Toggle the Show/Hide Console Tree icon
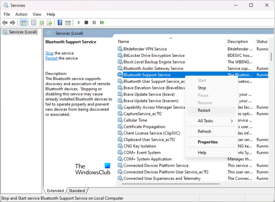This screenshot has height=202, width=275. click(x=23, y=23)
